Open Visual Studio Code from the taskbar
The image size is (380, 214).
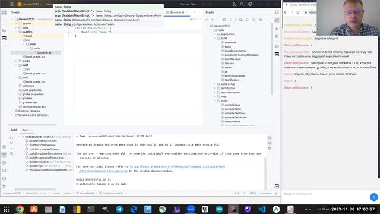(262, 209)
